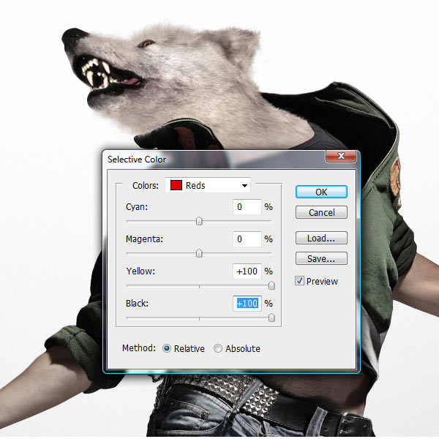Close the Selective Color dialog
This screenshot has width=439, height=439.
(x=341, y=156)
